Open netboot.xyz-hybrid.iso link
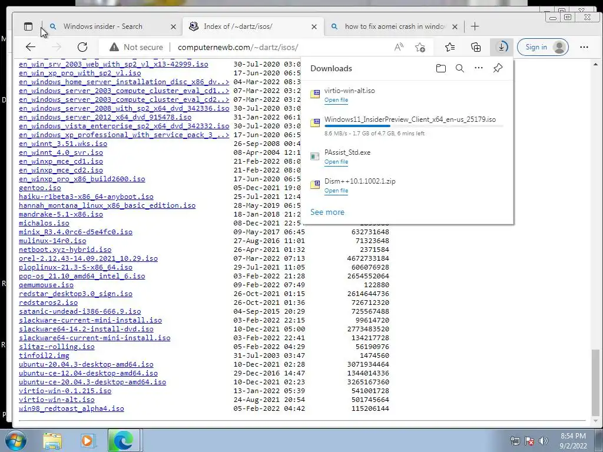The height and width of the screenshot is (452, 603). (x=65, y=250)
